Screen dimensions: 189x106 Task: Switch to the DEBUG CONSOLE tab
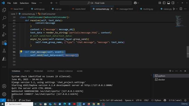[x=65, y=71]
